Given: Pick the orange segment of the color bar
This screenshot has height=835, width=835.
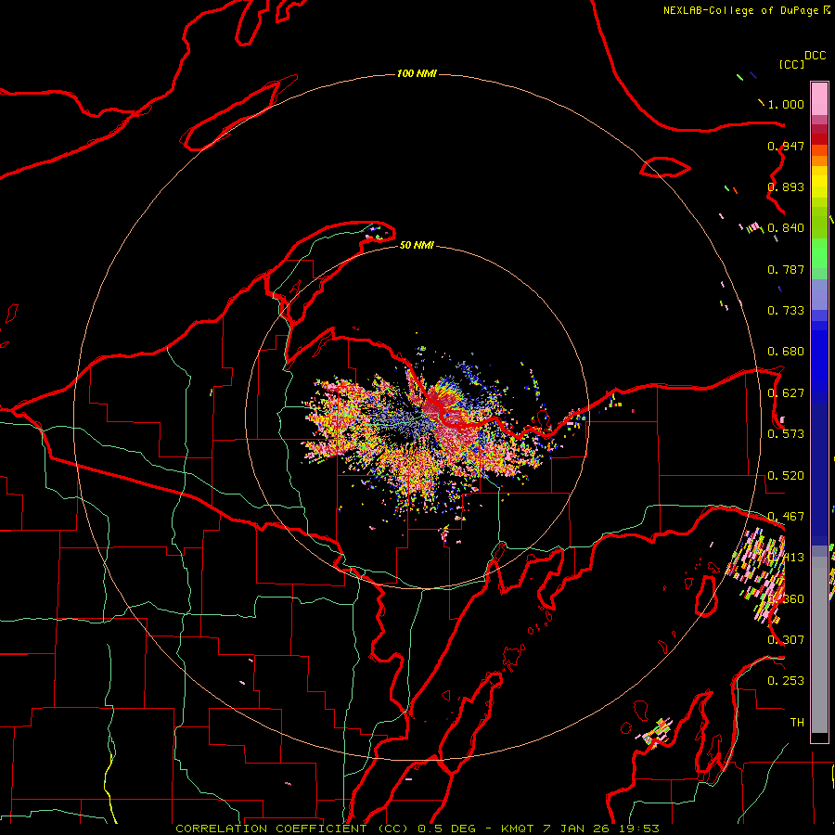Looking at the screenshot, I should click(819, 161).
